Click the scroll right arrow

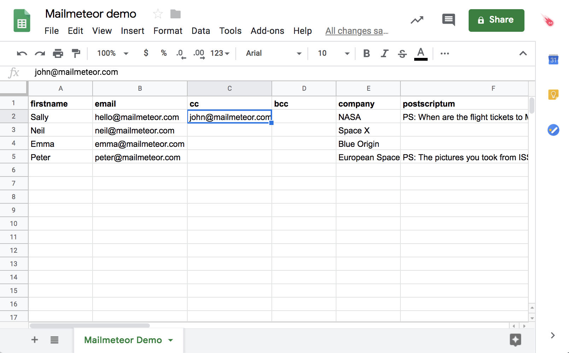pos(524,326)
